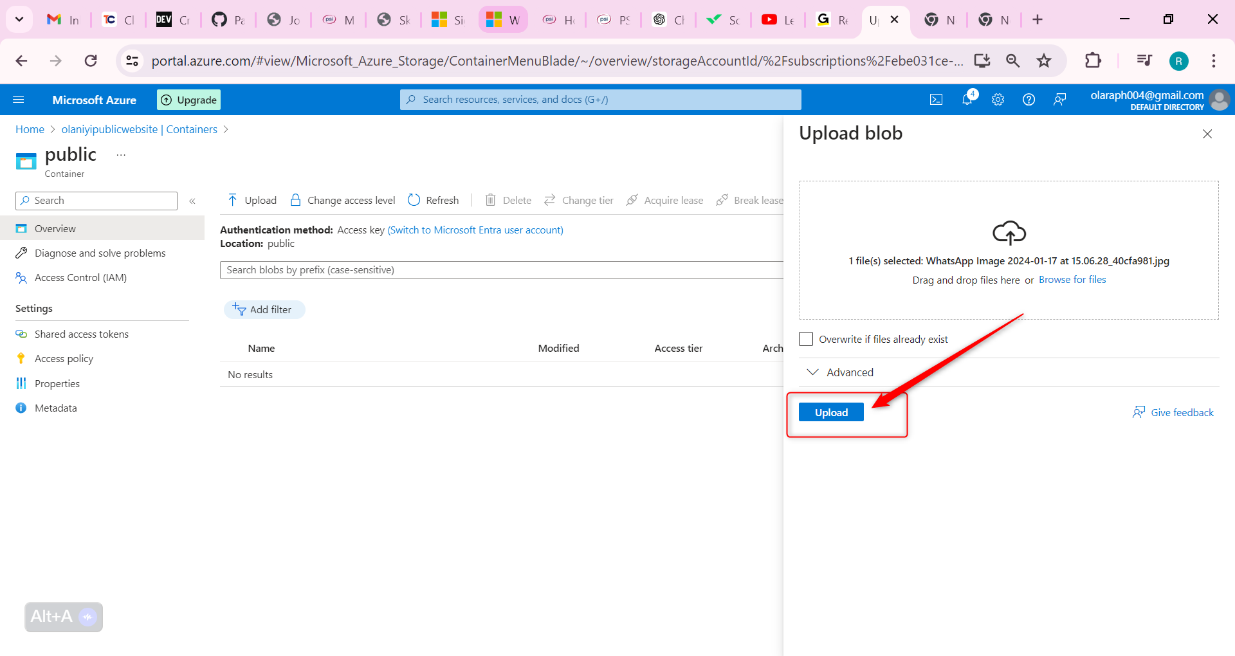Image resolution: width=1235 pixels, height=656 pixels.
Task: Open the Azure portal hamburger menu
Action: [19, 100]
